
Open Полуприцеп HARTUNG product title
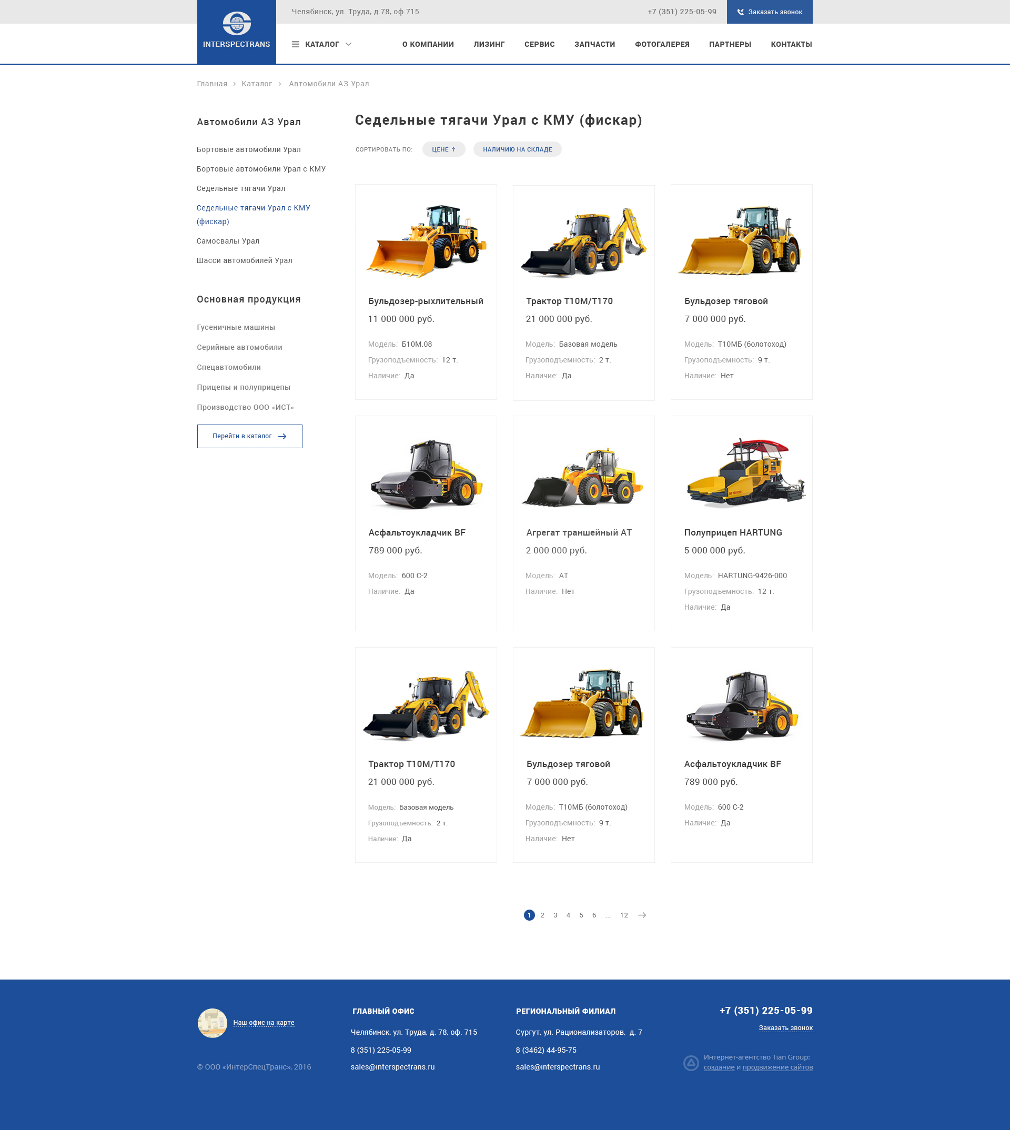coord(733,532)
